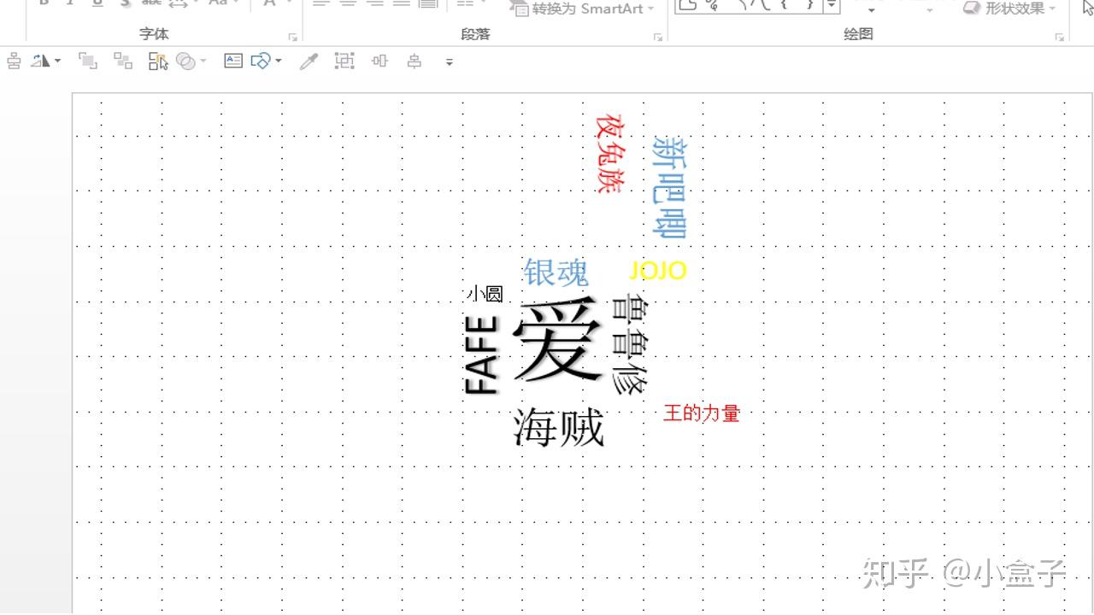
Task: Select the large 爱 character
Action: pyautogui.click(x=557, y=339)
